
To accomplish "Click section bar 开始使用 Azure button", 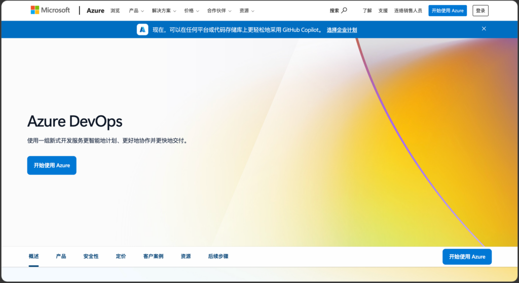I will point(467,257).
